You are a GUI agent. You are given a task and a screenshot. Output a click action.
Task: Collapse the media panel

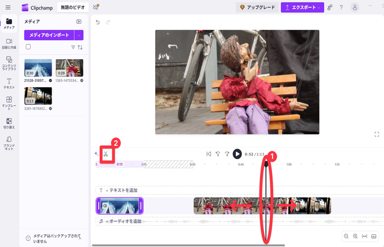click(x=79, y=21)
